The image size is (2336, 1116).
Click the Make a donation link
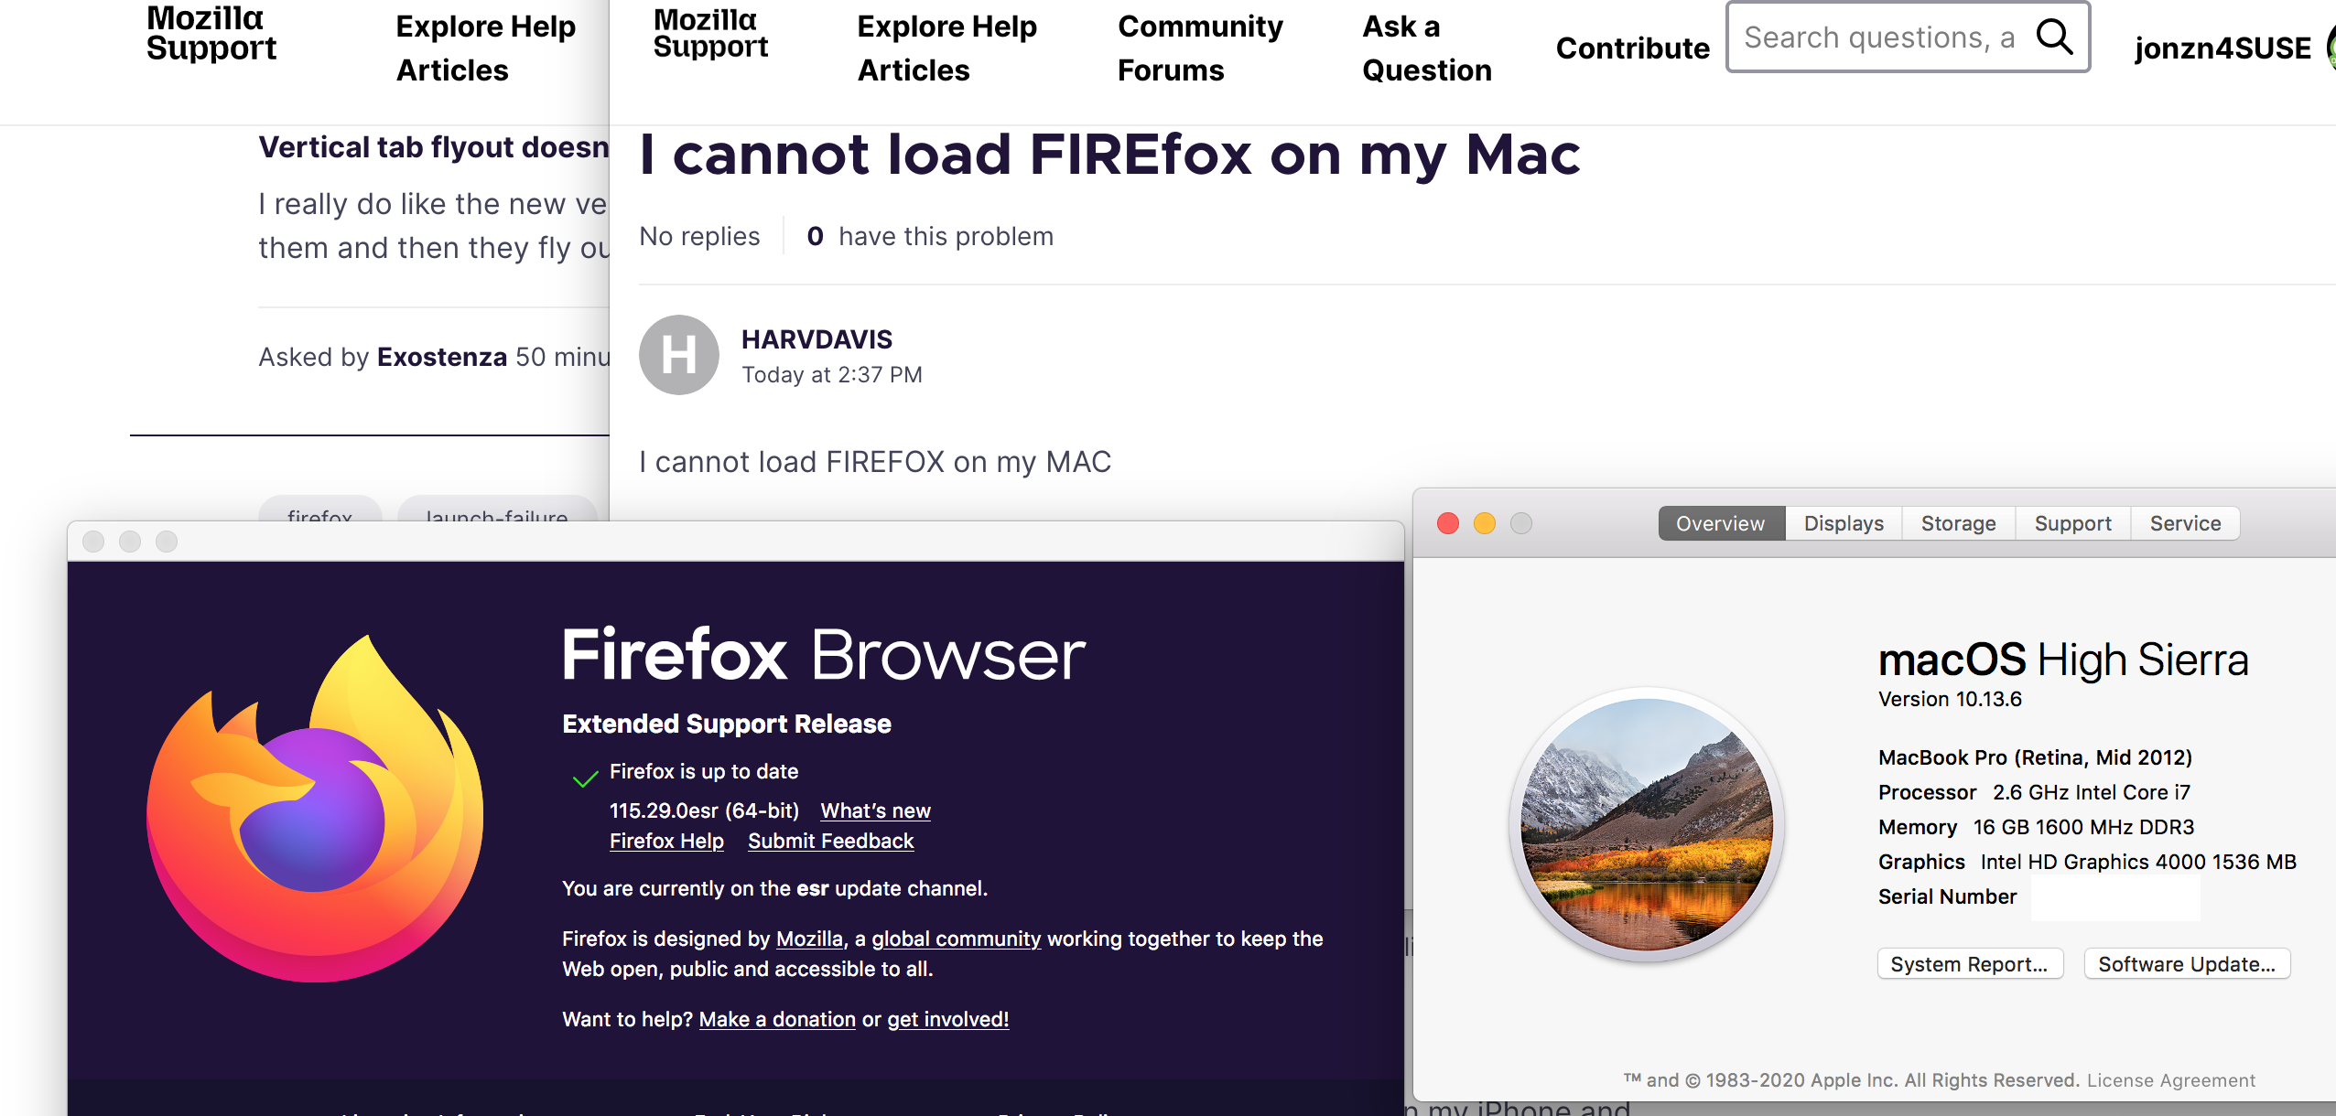(x=777, y=1019)
